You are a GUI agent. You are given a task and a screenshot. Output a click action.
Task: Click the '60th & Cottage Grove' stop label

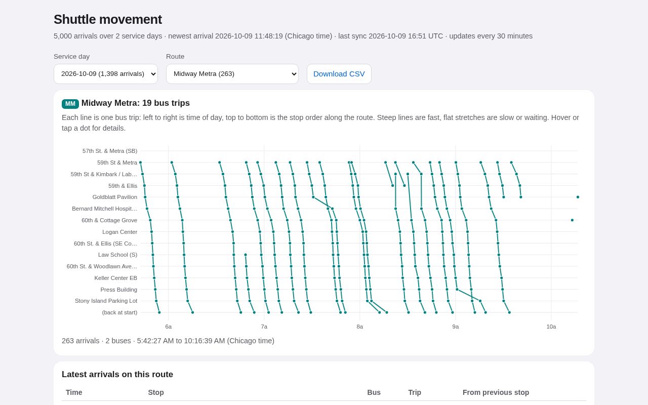click(x=109, y=220)
